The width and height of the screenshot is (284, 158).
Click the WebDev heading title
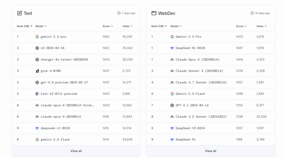pos(166,13)
